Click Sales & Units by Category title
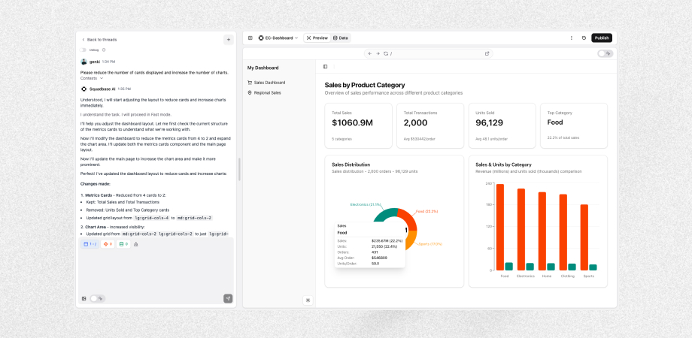The image size is (692, 338). (503, 164)
